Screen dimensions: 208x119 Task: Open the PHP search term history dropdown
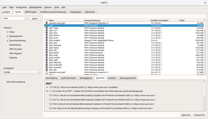pyautogui.click(x=26, y=19)
